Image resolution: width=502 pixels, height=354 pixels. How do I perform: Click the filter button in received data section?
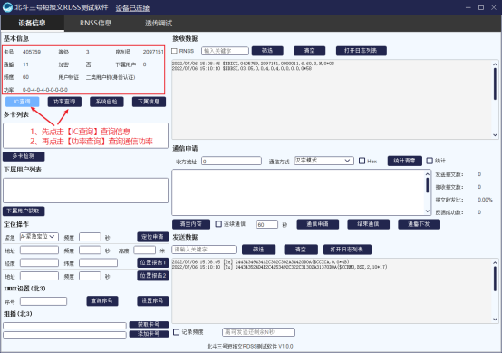pos(267,51)
